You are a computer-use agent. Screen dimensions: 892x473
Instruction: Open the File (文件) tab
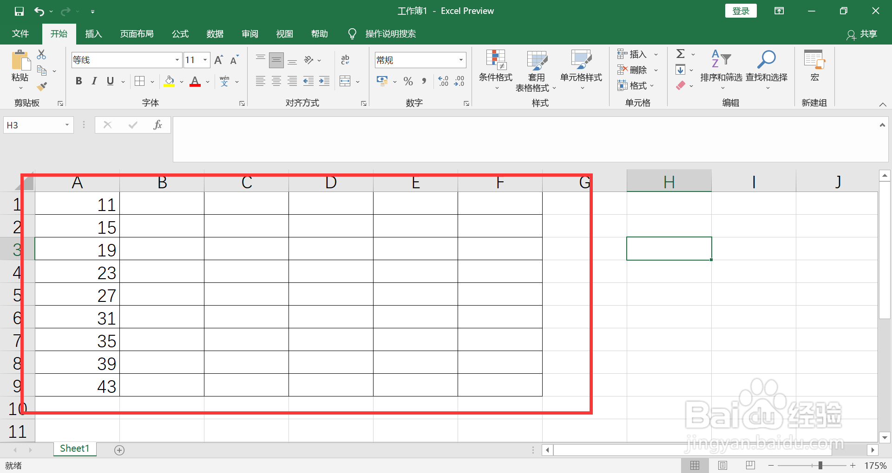point(20,34)
